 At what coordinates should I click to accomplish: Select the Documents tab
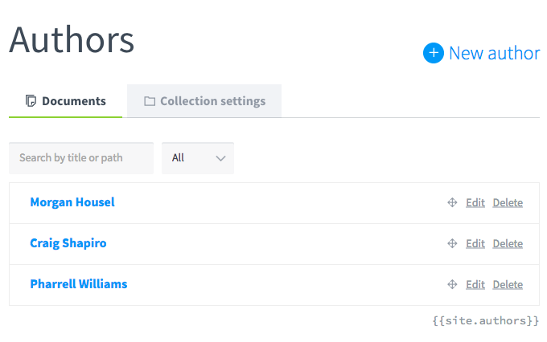[x=66, y=101]
